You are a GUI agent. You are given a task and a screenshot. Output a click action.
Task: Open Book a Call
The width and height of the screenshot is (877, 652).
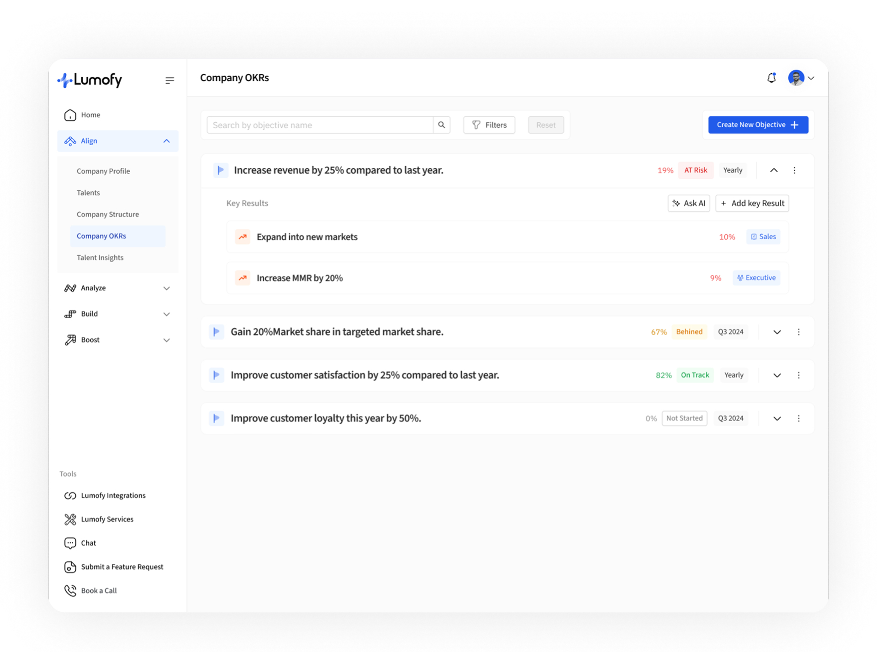pyautogui.click(x=99, y=590)
